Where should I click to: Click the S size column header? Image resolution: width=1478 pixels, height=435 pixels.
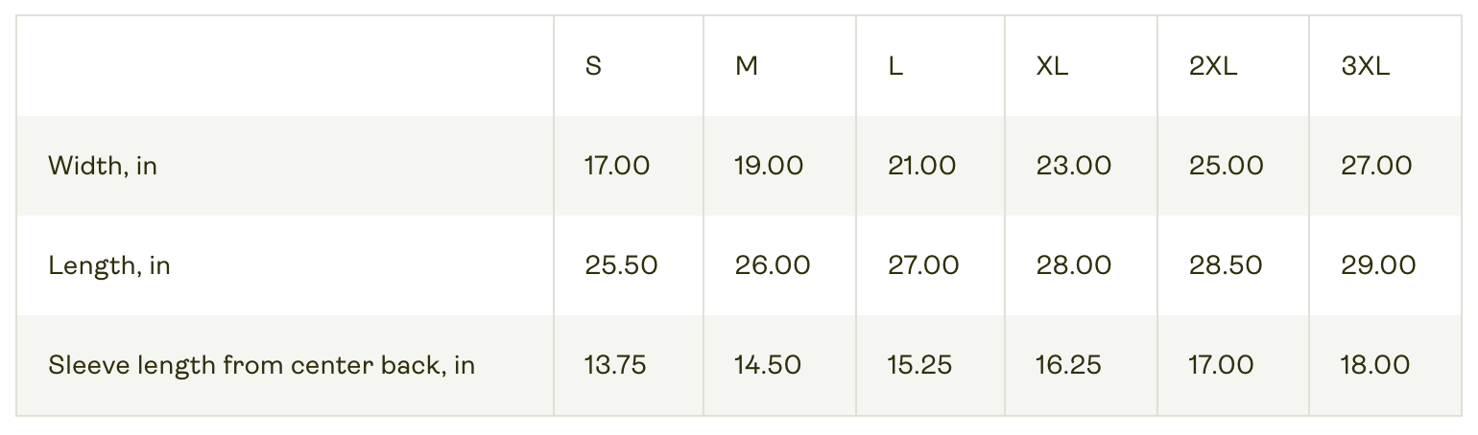tap(593, 67)
